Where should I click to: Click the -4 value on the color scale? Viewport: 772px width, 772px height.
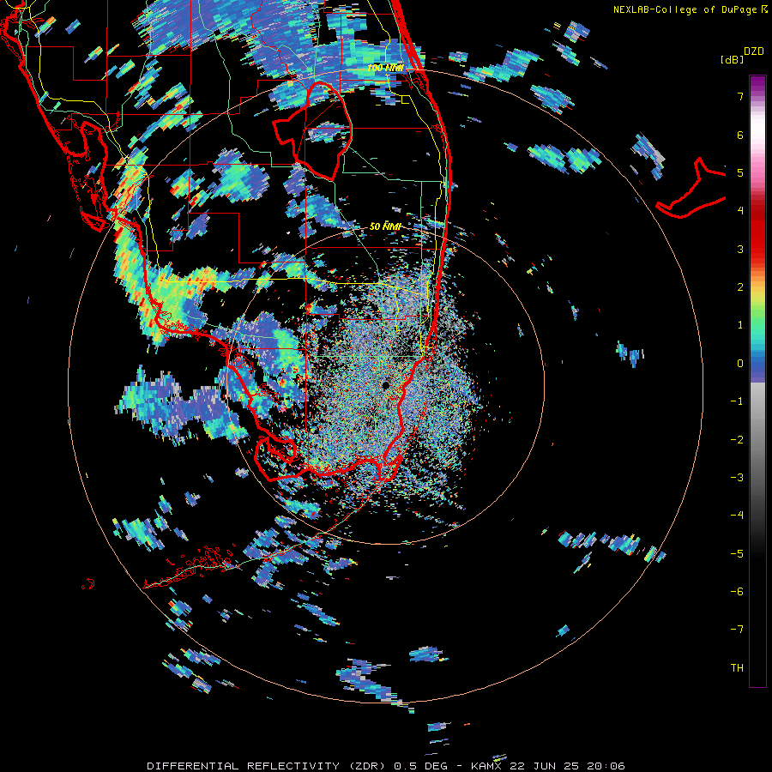pyautogui.click(x=737, y=515)
